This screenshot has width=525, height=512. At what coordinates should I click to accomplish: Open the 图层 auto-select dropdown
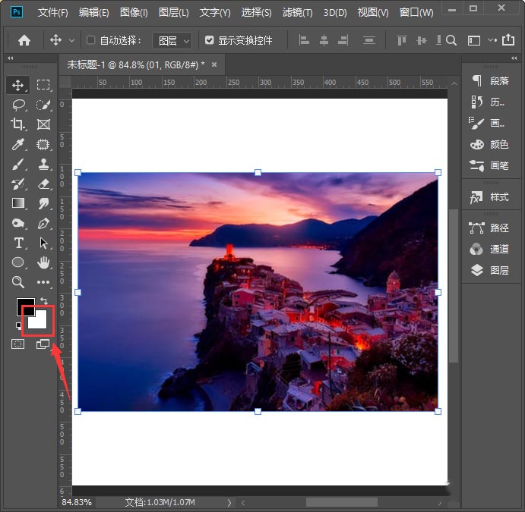click(x=172, y=40)
